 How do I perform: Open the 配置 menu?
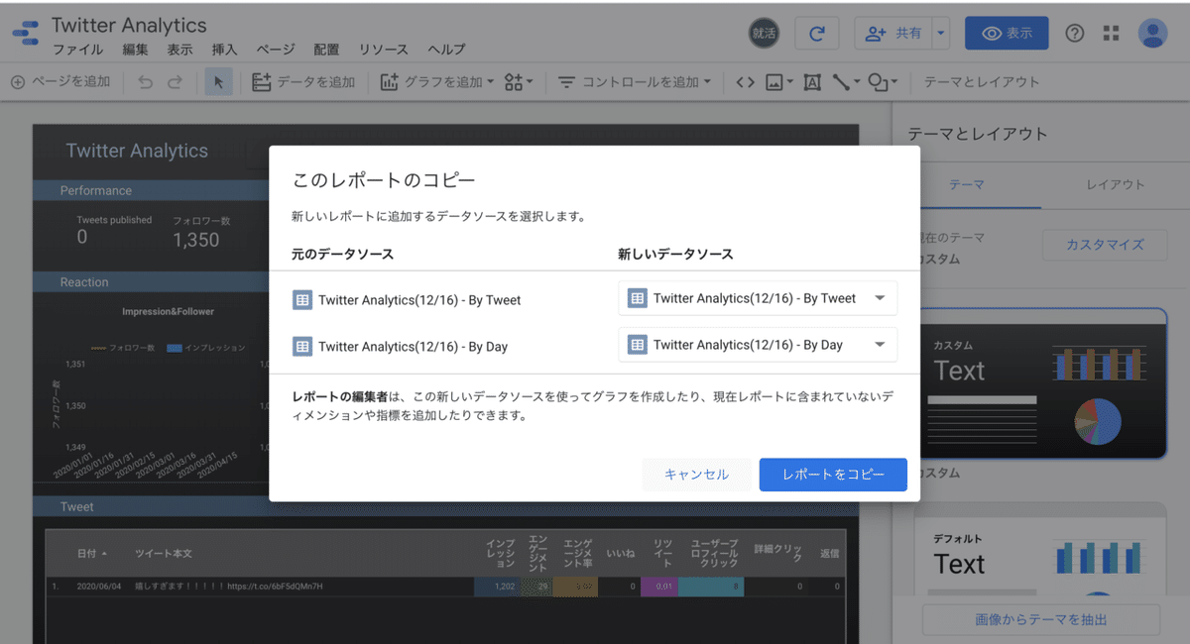pos(326,50)
